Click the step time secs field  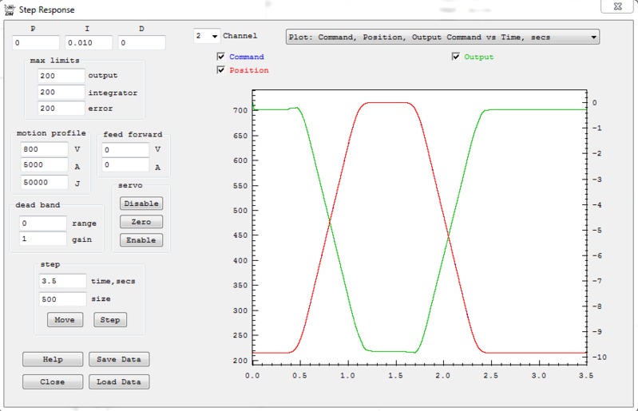62,281
